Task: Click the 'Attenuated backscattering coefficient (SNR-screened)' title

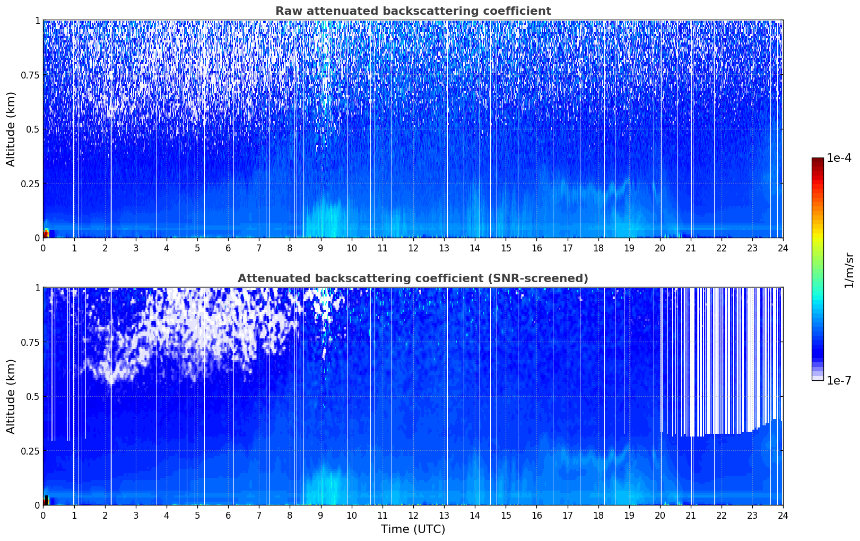Action: coord(413,278)
